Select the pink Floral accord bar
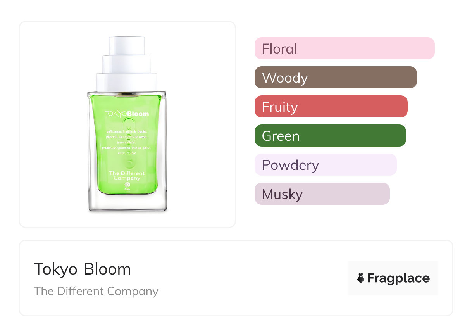 345,48
